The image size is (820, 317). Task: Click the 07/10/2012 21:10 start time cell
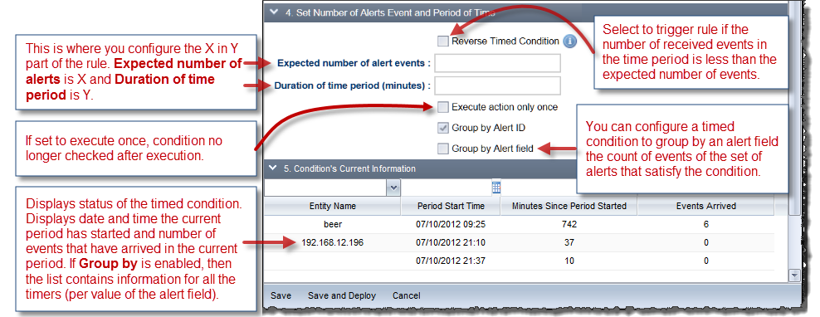coord(451,242)
